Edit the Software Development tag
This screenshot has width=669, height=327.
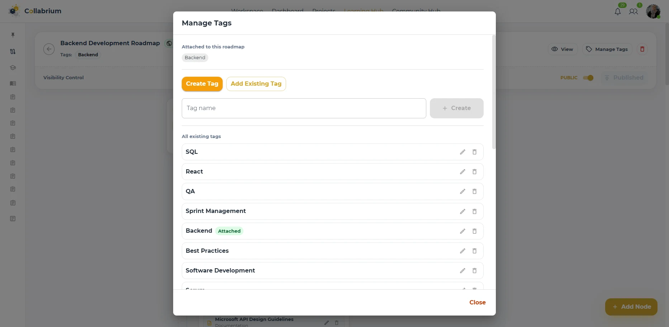[x=462, y=271]
